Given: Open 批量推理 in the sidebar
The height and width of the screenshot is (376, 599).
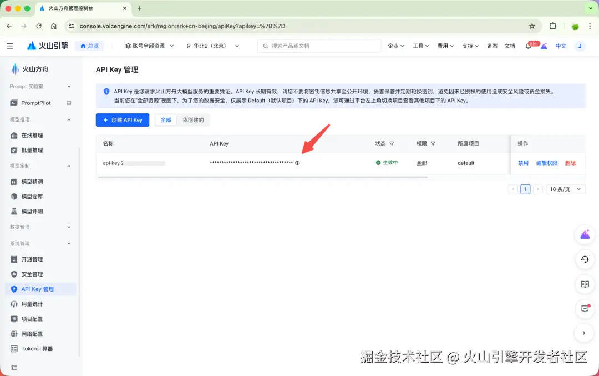Looking at the screenshot, I should (x=32, y=151).
